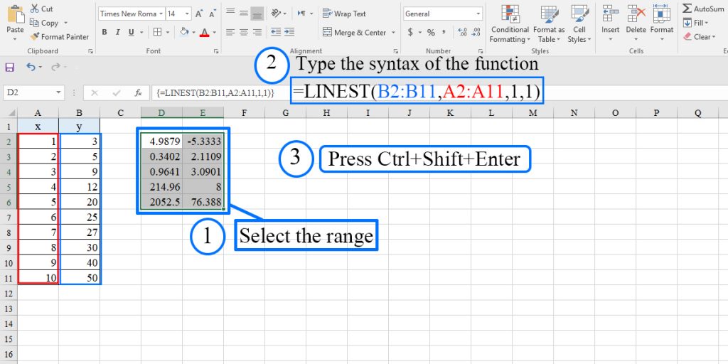Open the Font Color dropdown arrow

point(214,32)
